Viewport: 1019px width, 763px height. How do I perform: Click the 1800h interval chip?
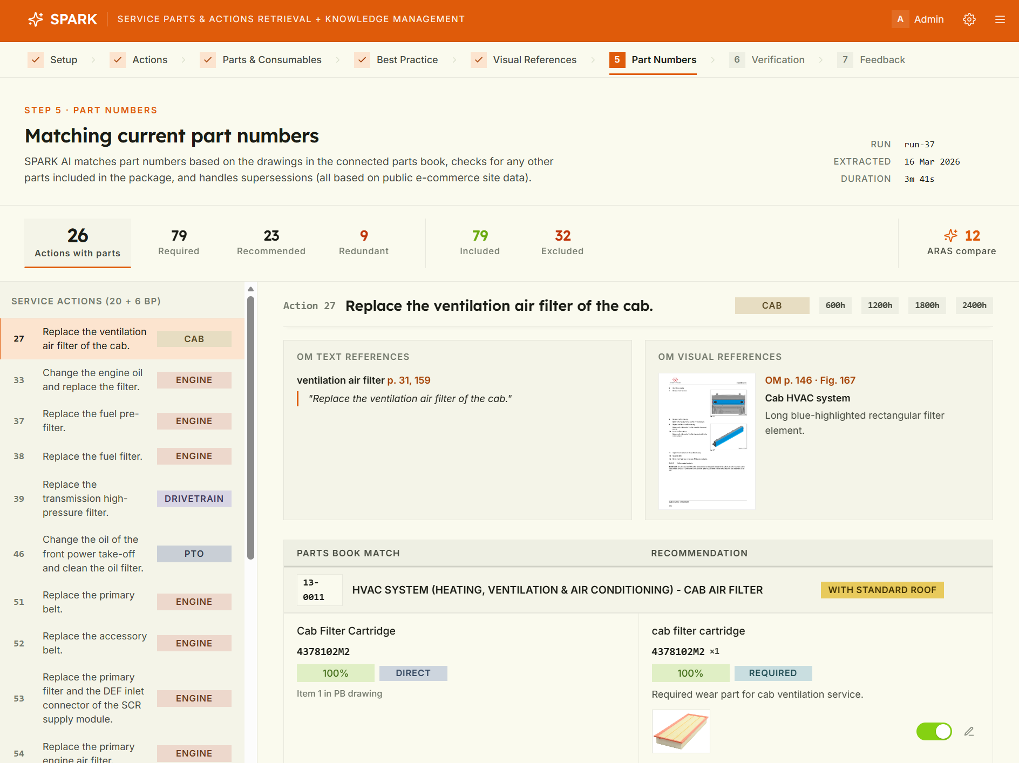coord(927,305)
